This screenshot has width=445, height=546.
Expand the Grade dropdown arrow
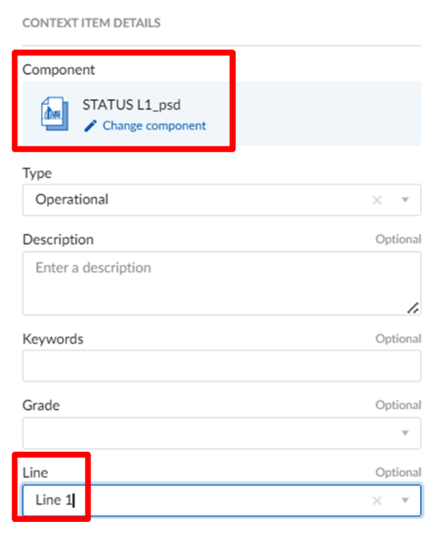(405, 433)
